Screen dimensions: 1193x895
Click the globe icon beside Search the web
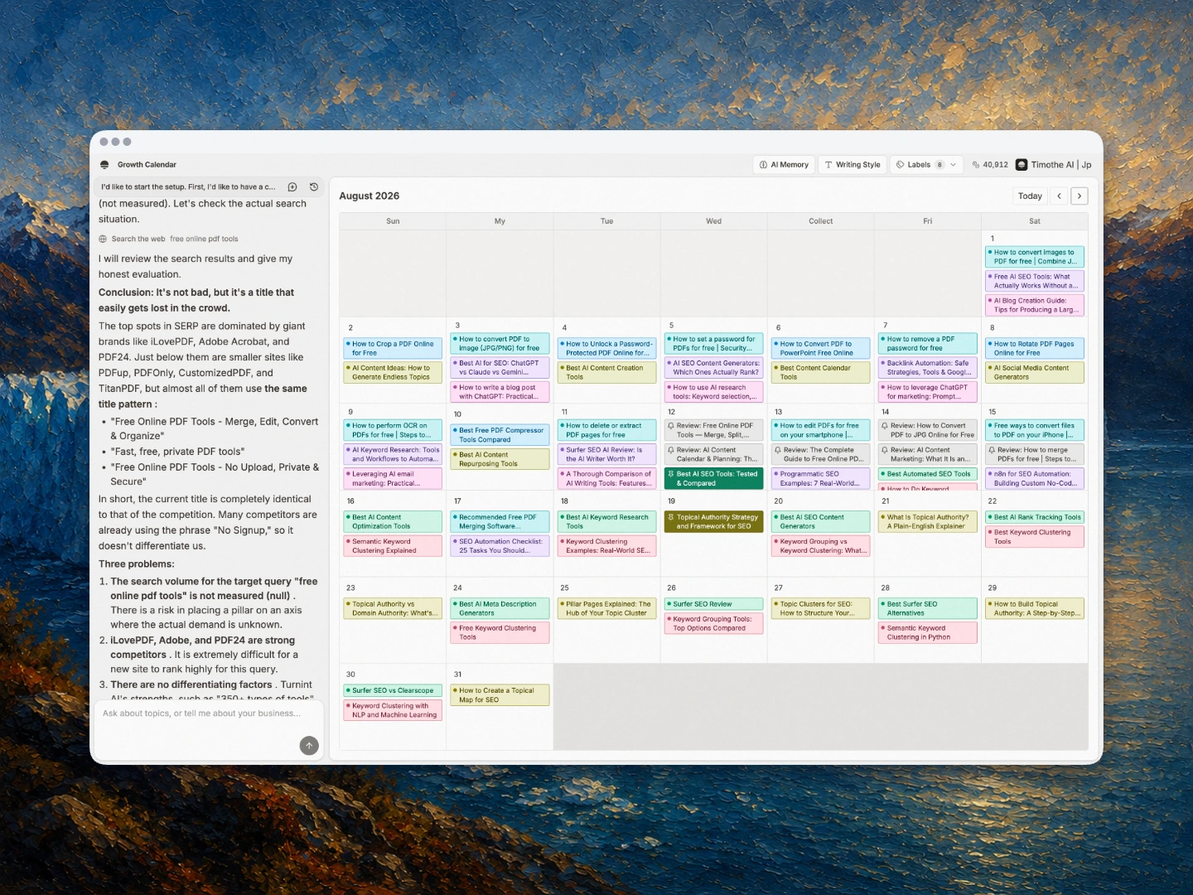pos(103,239)
